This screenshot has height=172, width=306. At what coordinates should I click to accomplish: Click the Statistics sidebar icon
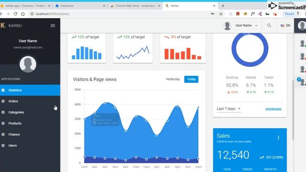3,90
